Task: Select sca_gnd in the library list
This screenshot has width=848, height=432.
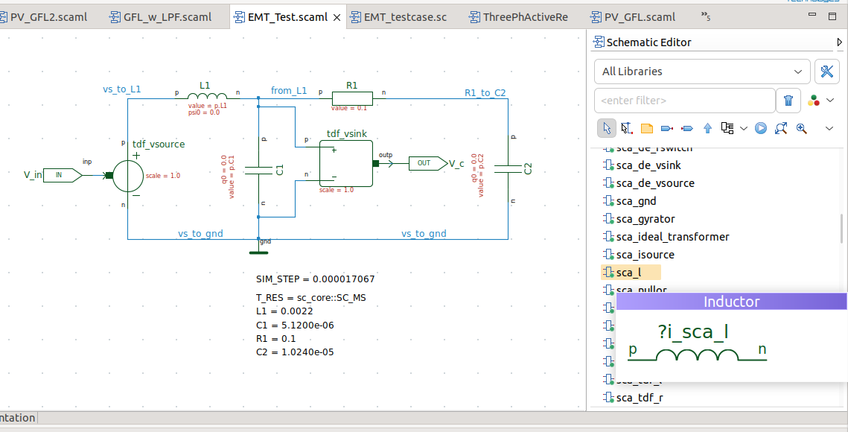Action: [630, 201]
